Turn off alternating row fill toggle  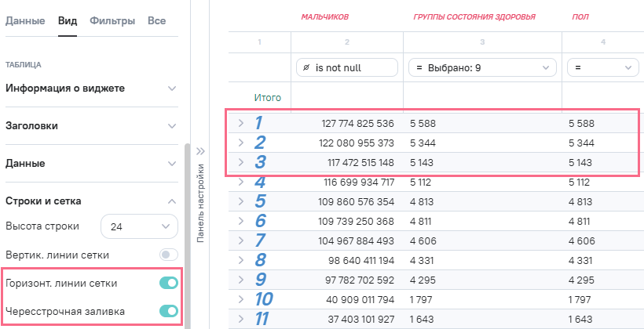(168, 311)
